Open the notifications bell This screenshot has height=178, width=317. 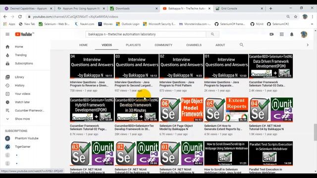click(x=292, y=34)
